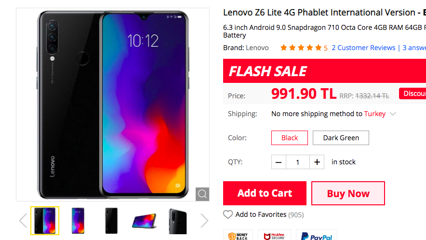The width and height of the screenshot is (426, 240).
Task: Click the Lenovo brand link
Action: (257, 48)
